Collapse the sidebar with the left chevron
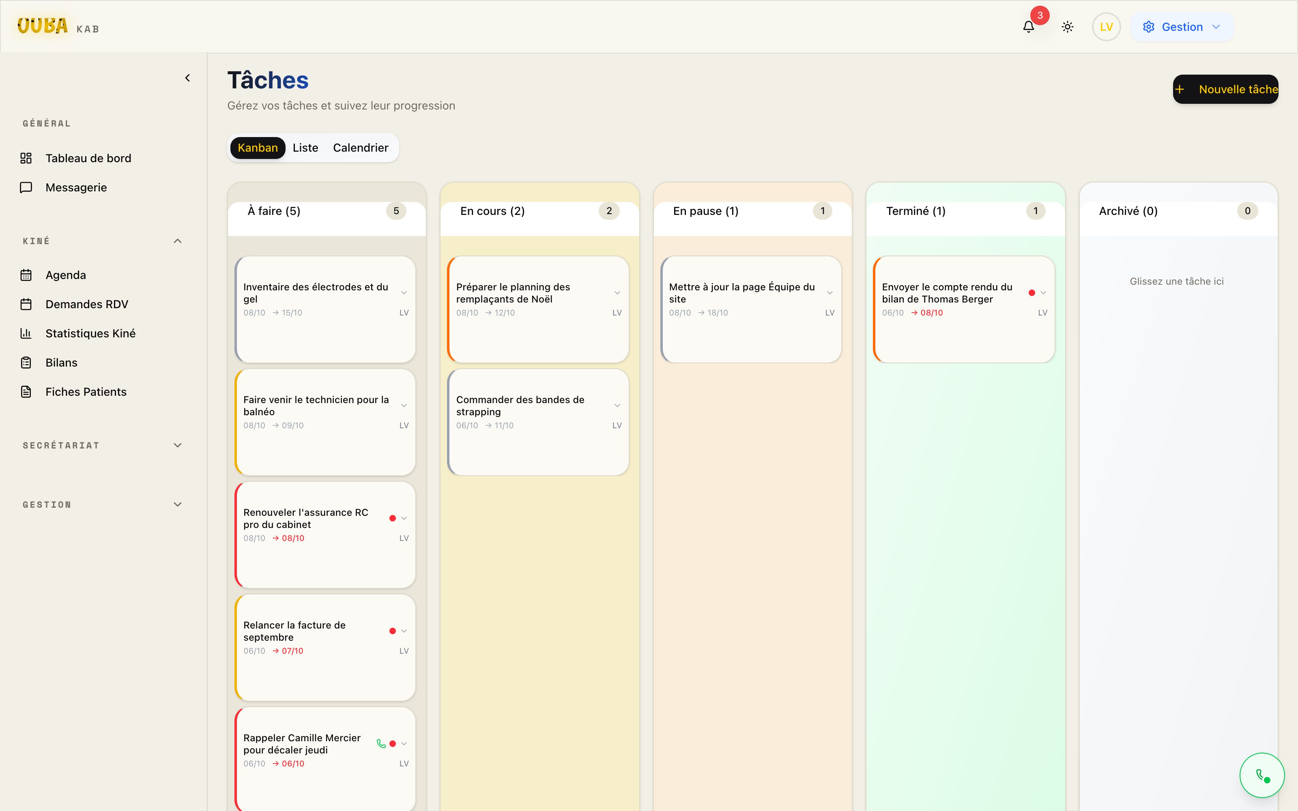 click(x=187, y=78)
